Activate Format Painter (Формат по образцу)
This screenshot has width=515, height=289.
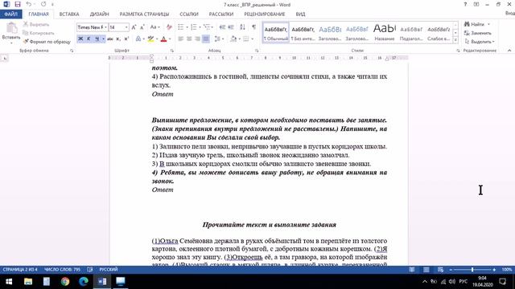[x=47, y=42]
